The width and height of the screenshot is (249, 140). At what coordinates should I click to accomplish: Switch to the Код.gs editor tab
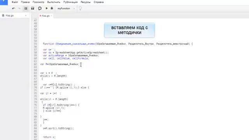point(46,16)
